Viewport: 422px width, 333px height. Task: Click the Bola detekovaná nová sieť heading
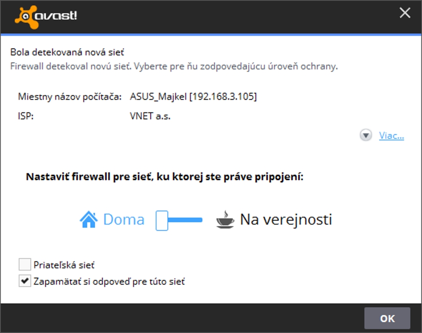point(67,52)
